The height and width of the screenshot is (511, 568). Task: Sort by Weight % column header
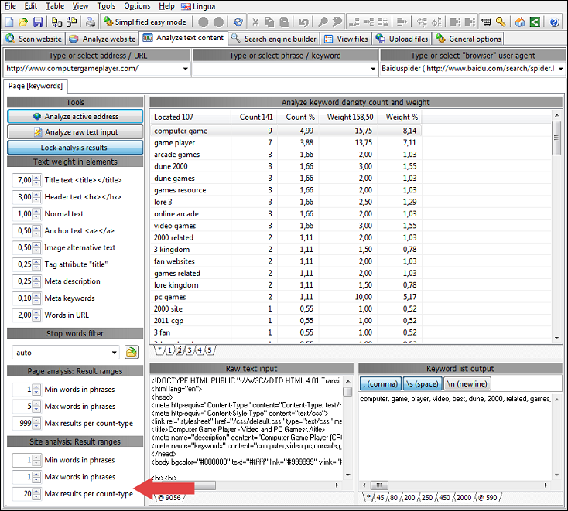click(x=402, y=118)
